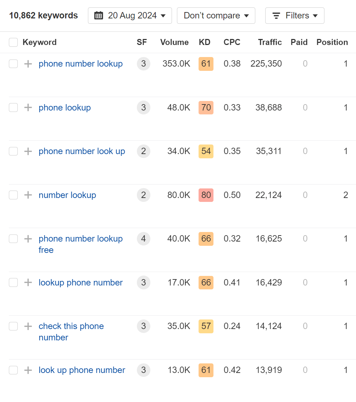
Task: Click the plus icon beside "lookup phone number"
Action: tap(28, 282)
